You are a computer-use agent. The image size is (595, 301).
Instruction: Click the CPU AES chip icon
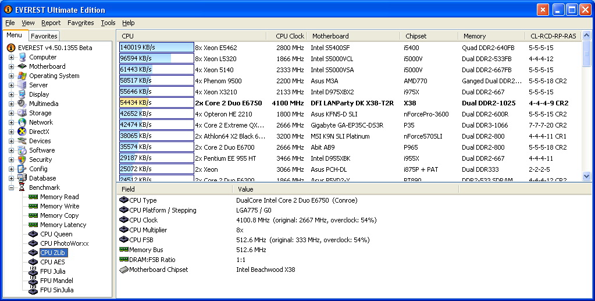click(33, 262)
